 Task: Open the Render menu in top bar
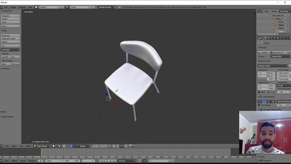click(x=13, y=7)
